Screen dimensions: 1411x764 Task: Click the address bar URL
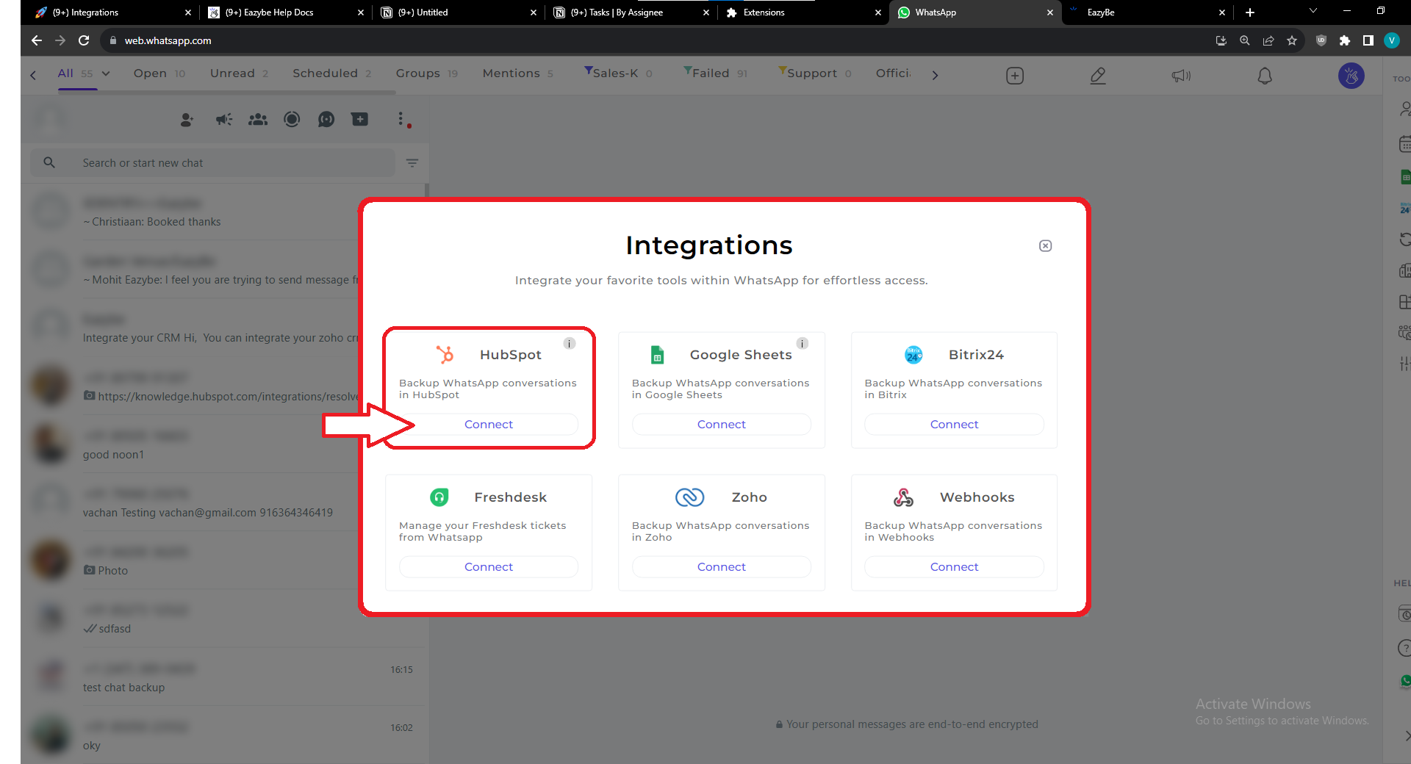(x=168, y=40)
